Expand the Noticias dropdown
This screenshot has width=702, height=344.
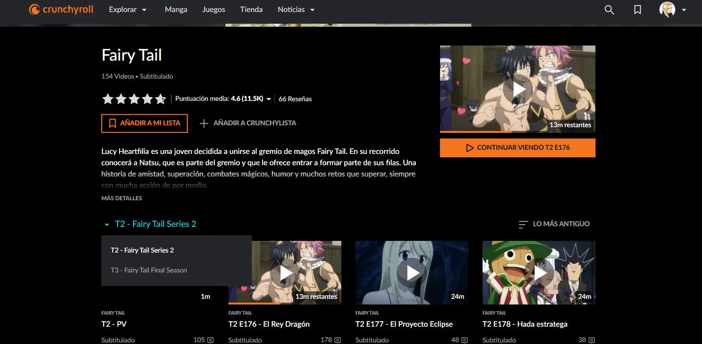pyautogui.click(x=296, y=9)
